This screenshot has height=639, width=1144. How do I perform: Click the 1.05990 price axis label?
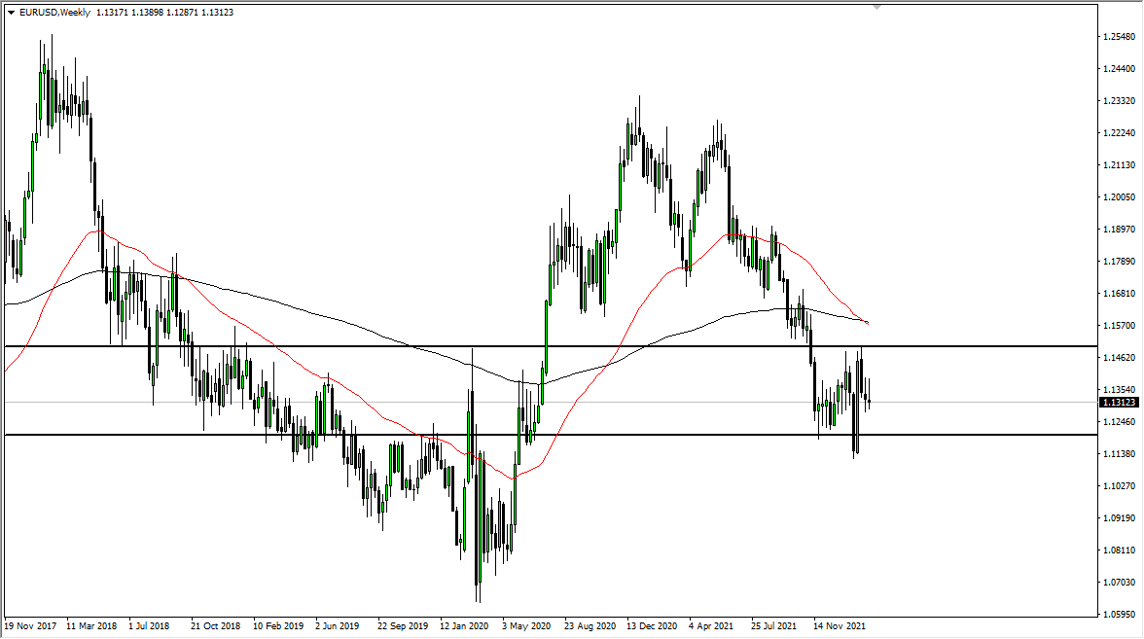point(1117,614)
